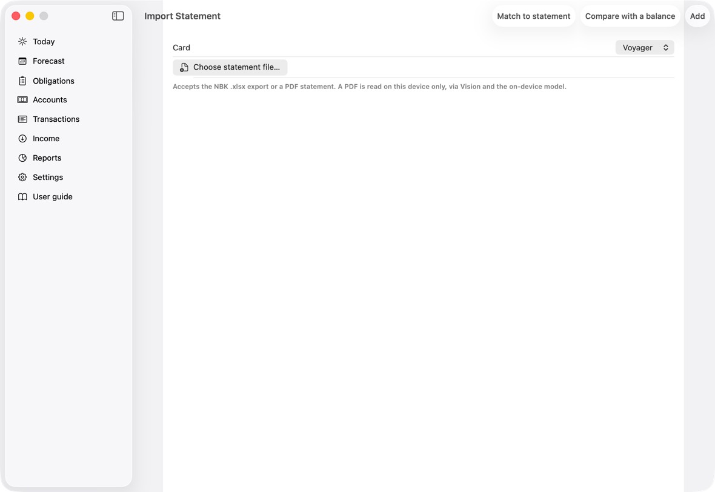Click the Settings gear icon
The image size is (715, 492).
pyautogui.click(x=22, y=178)
